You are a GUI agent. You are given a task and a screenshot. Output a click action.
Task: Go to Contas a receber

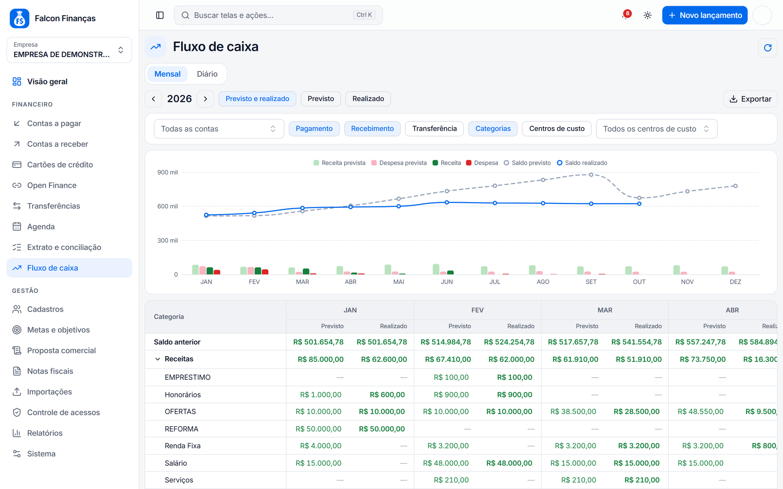(x=69, y=144)
